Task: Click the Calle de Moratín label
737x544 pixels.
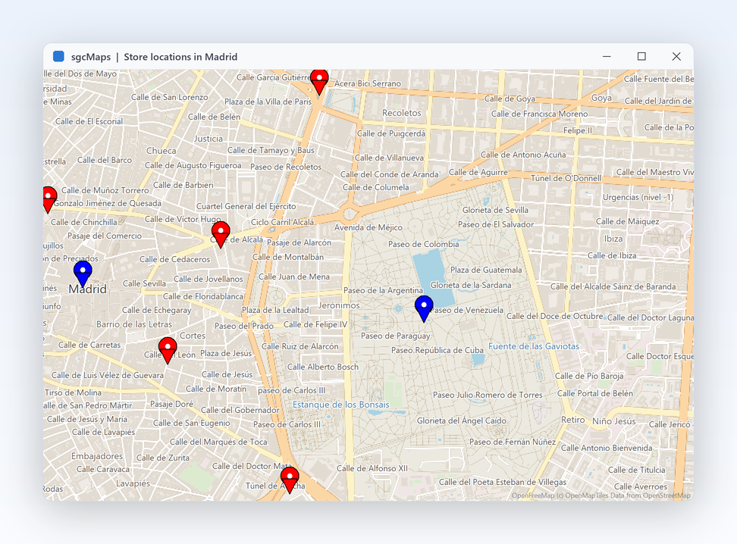Action: coord(216,389)
